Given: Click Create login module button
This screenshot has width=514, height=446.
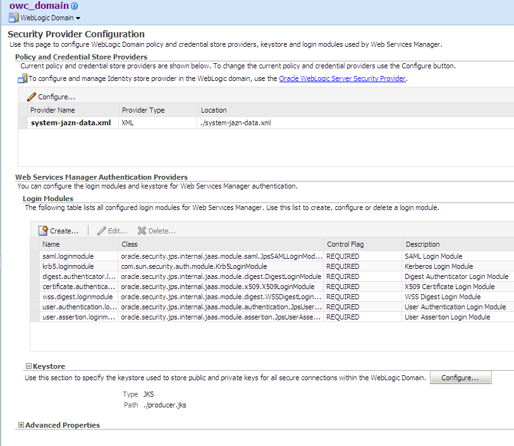Looking at the screenshot, I should [58, 231].
